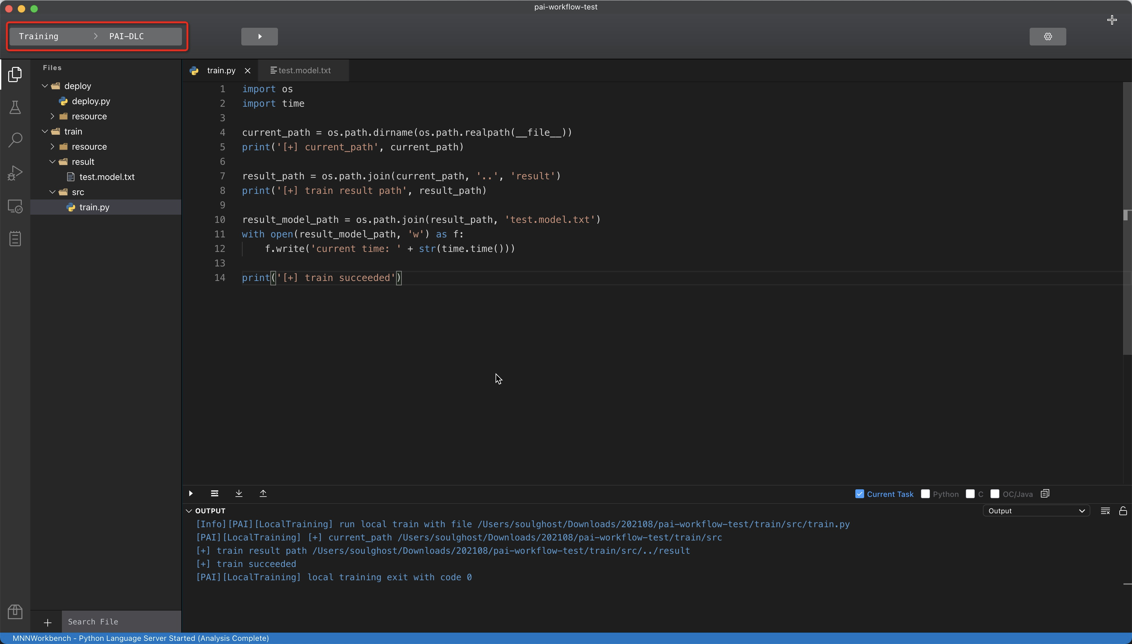The image size is (1132, 644).
Task: Expand the resource folder under deploy
Action: tap(52, 116)
